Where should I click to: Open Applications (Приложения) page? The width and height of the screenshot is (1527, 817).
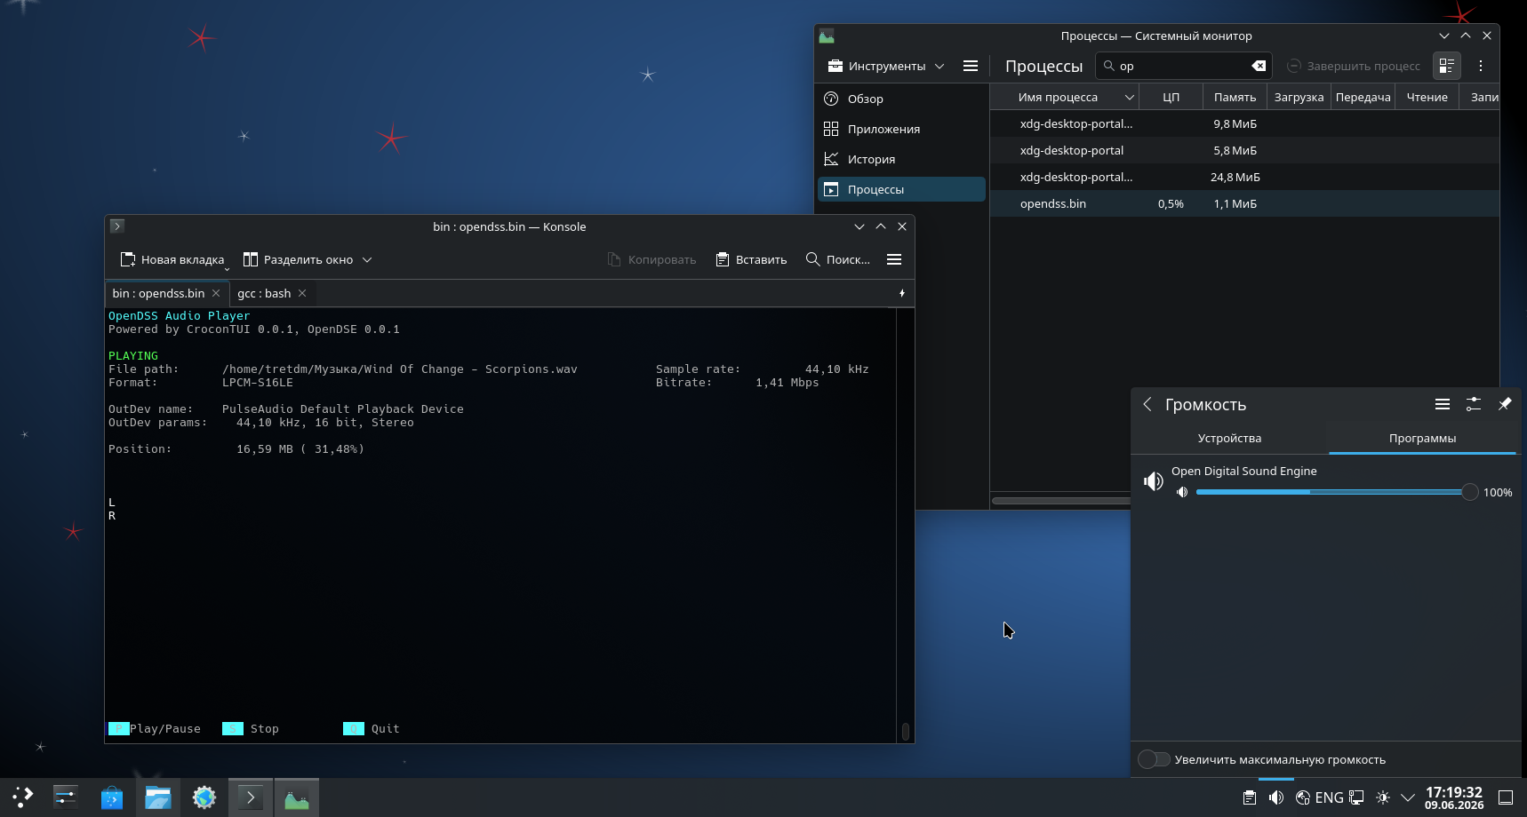pos(901,129)
